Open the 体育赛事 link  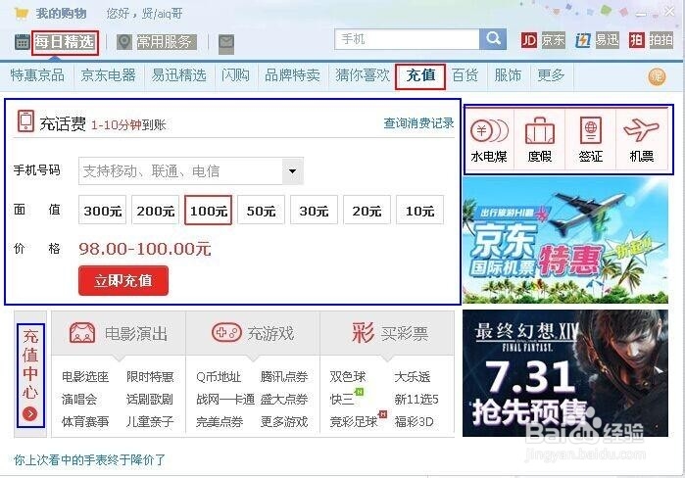click(x=85, y=422)
